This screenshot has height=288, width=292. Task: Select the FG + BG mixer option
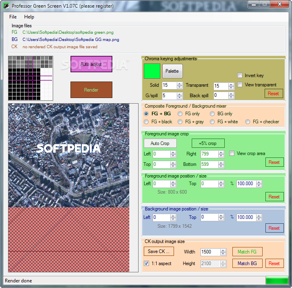point(146,114)
